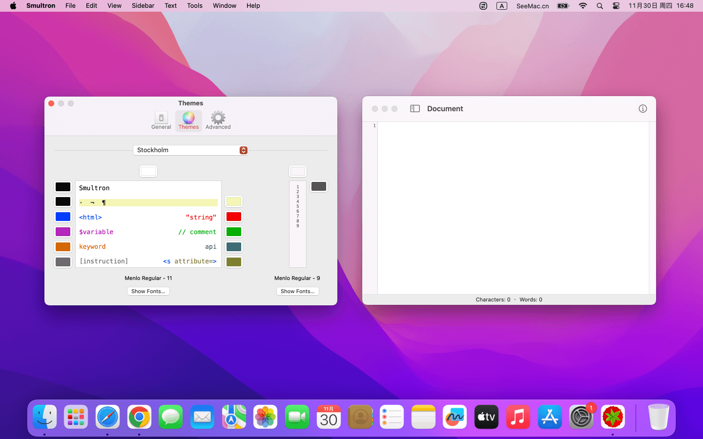Open the Wi-Fi status menu
The height and width of the screenshot is (439, 703).
(583, 6)
